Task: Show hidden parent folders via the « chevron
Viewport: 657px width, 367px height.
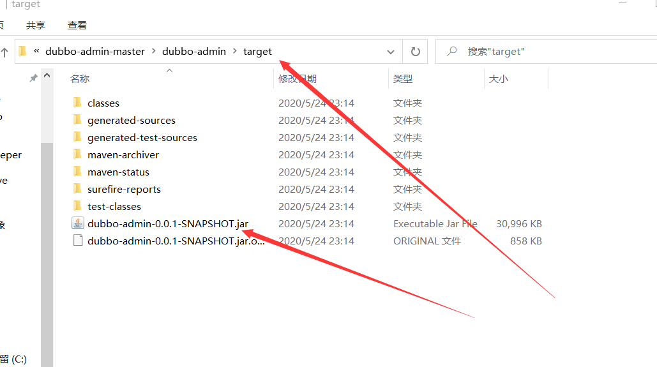Action: point(36,51)
